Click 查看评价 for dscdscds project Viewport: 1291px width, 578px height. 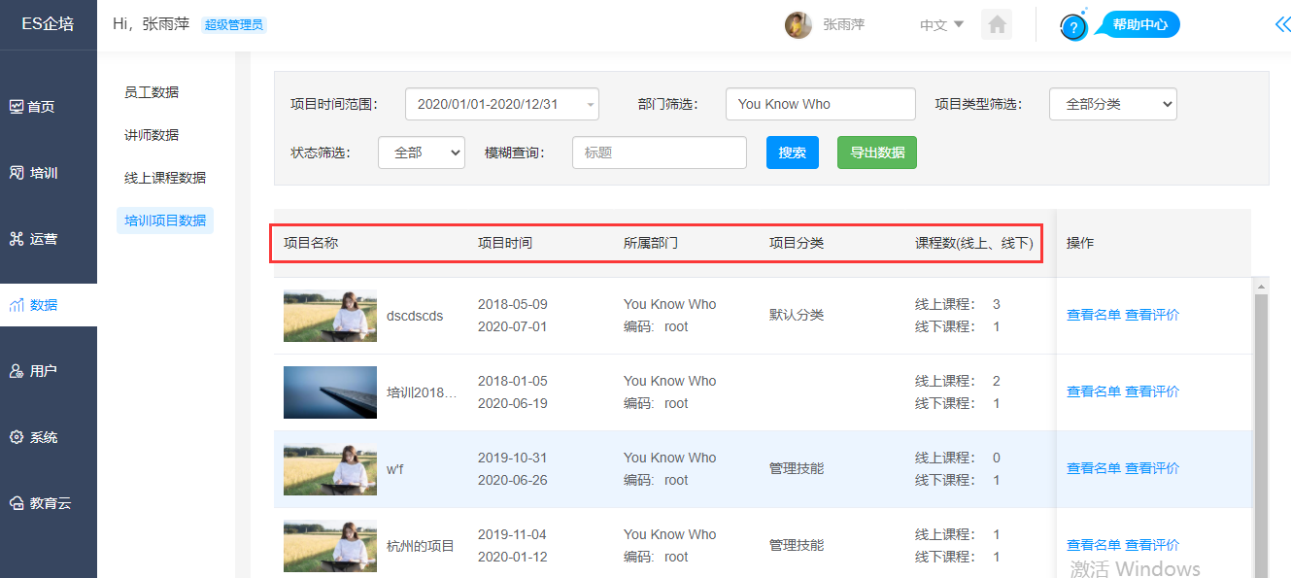1152,315
